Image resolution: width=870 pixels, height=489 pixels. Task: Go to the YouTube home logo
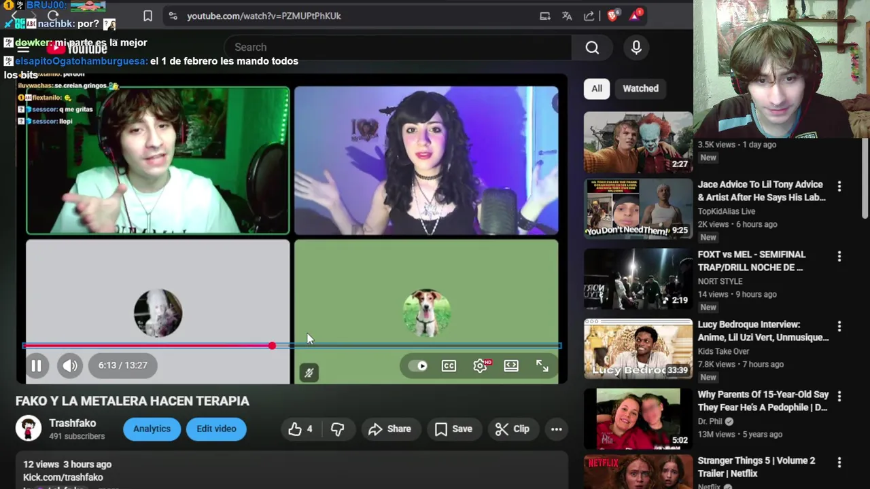click(77, 48)
